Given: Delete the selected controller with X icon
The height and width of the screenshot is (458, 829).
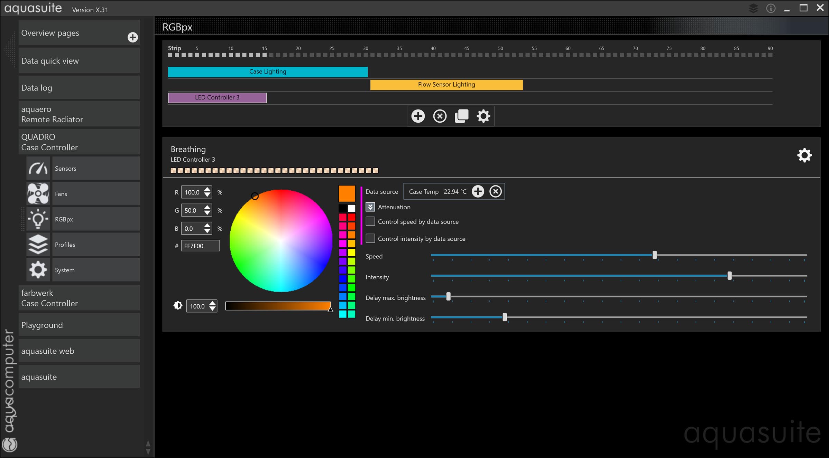Looking at the screenshot, I should 440,116.
